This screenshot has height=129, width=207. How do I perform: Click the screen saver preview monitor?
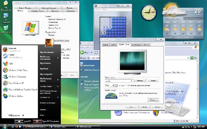132,62
